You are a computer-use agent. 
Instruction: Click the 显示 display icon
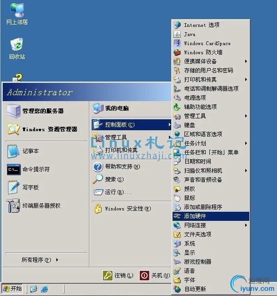pos(177,253)
